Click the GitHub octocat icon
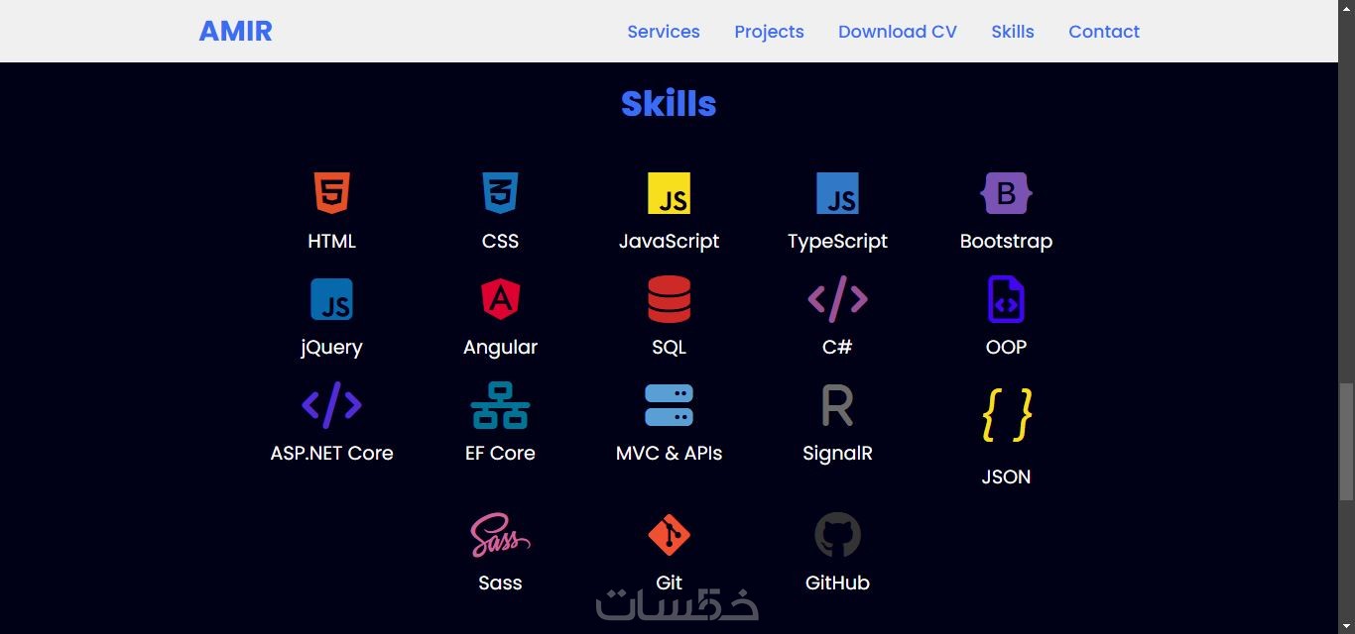Image resolution: width=1355 pixels, height=634 pixels. tap(837, 535)
